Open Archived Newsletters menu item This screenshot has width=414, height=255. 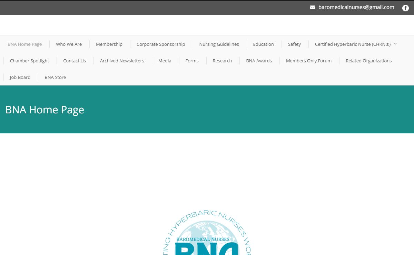tap(122, 61)
